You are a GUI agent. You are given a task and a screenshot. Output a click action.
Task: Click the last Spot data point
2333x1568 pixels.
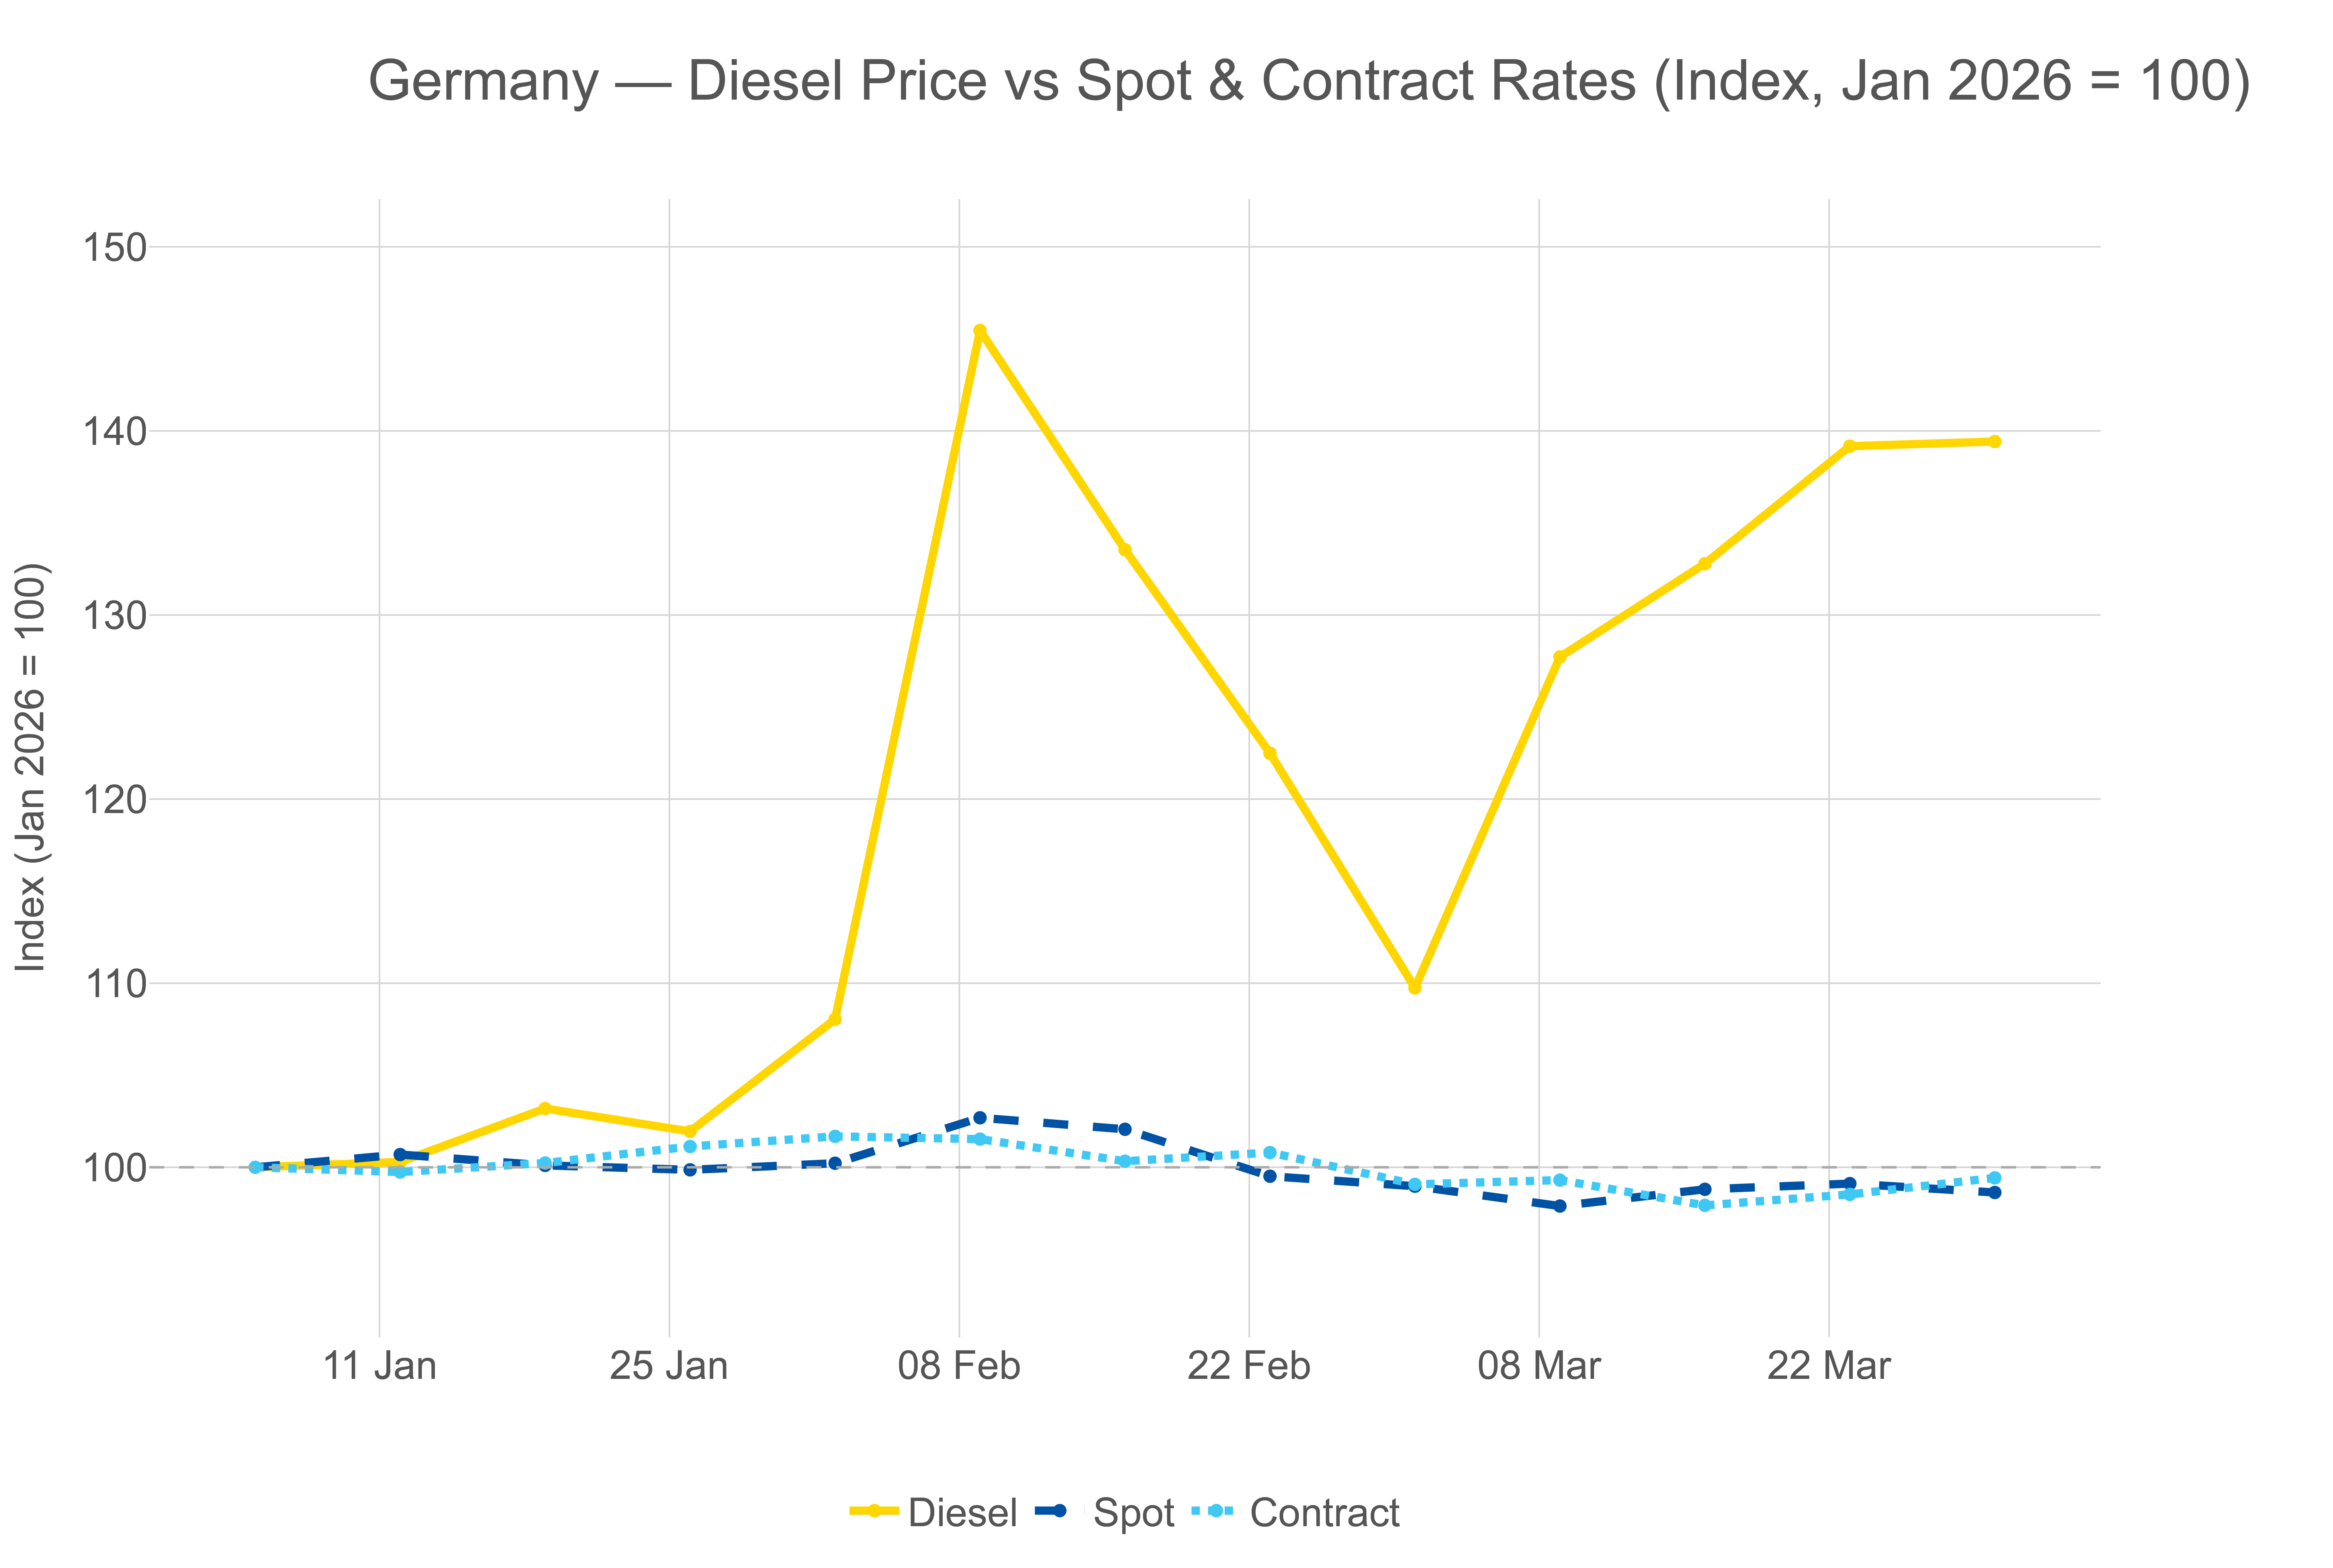1994,1192
